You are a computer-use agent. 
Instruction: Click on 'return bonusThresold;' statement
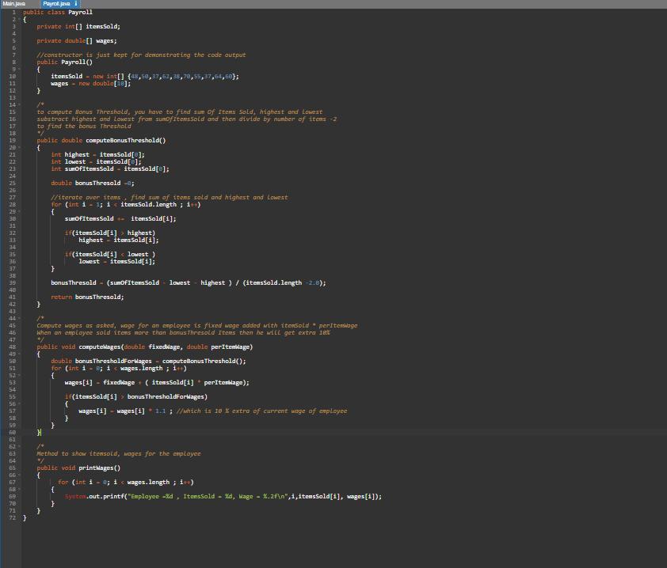[x=87, y=297]
